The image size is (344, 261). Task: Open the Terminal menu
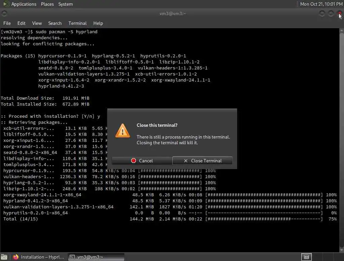(78, 23)
